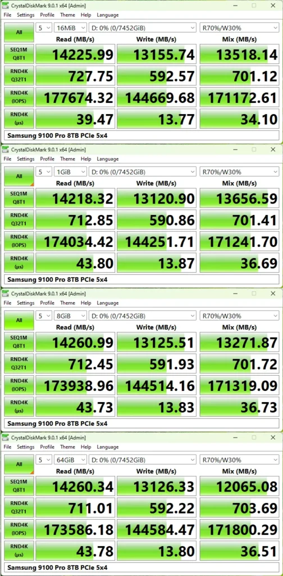Open test count dropdown in the 8GiB window
This screenshot has width=283, height=576.
(44, 316)
